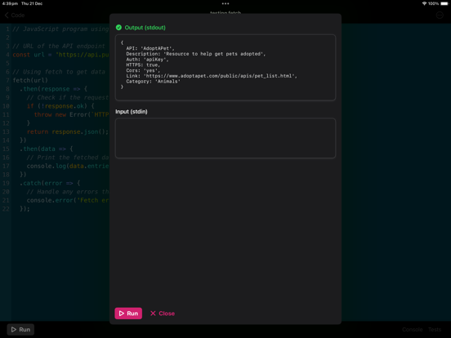Click the X icon beside Close
451x338 pixels.
click(153, 314)
